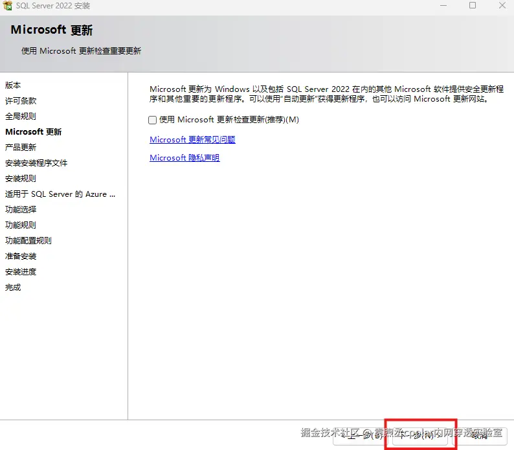The image size is (514, 450).
Task: Select the 准备安装 step in sidebar
Action: (x=21, y=256)
